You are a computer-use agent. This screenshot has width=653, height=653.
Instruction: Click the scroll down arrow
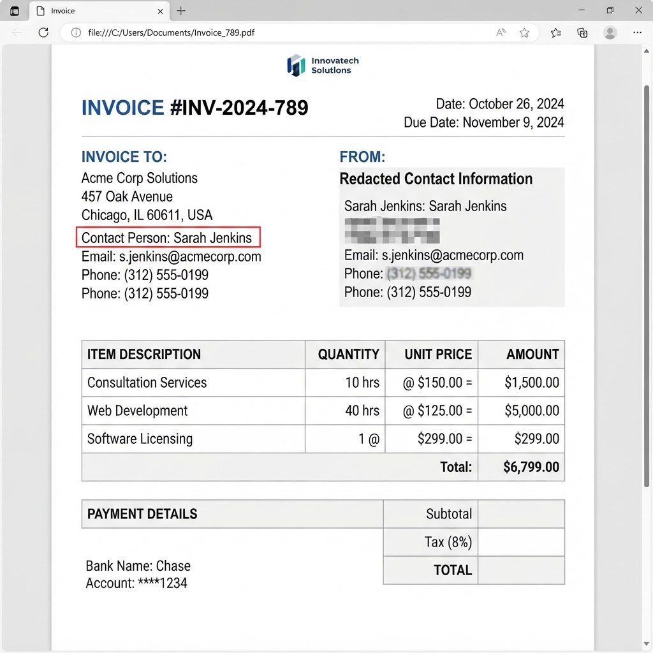click(647, 645)
